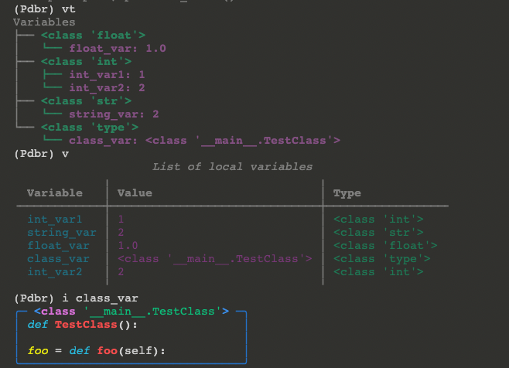Screen dimensions: 509x368
Task: Click the inspect panel title <class '__main__.TestClass'>
Action: pos(132,312)
